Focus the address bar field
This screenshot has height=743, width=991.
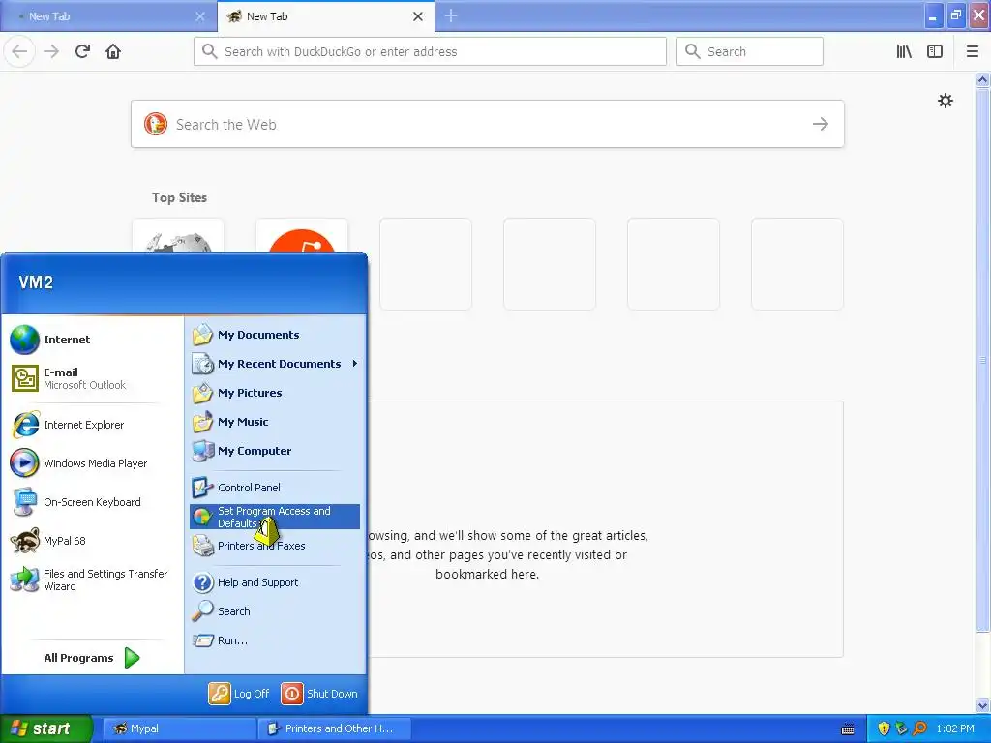430,51
